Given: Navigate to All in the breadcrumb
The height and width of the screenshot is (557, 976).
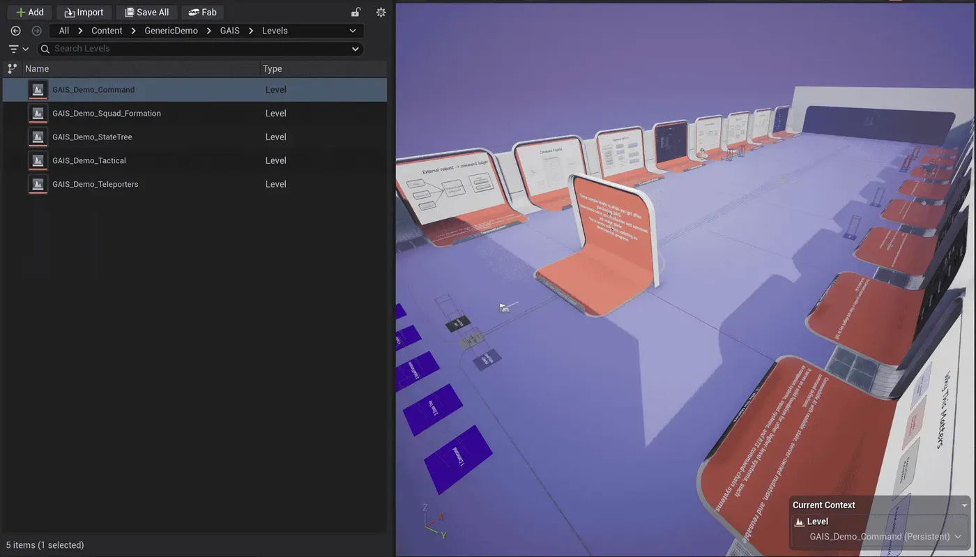Looking at the screenshot, I should [x=64, y=31].
